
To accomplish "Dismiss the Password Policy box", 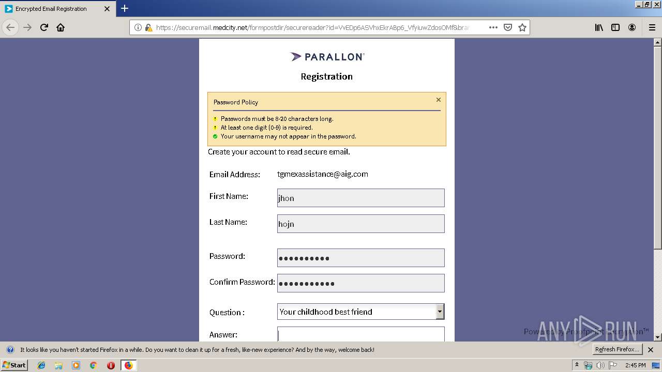I will pyautogui.click(x=439, y=100).
